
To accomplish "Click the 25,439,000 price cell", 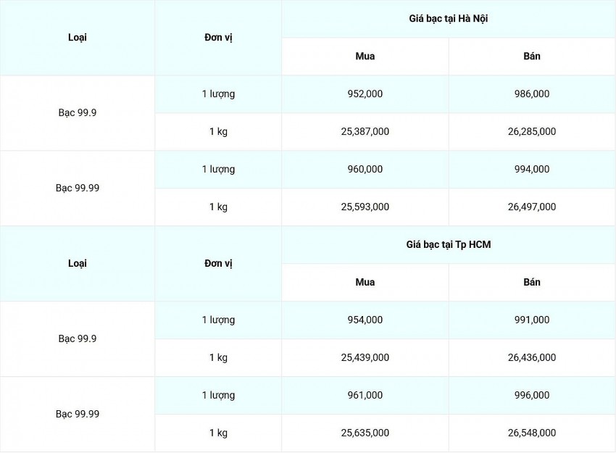I will coord(365,358).
